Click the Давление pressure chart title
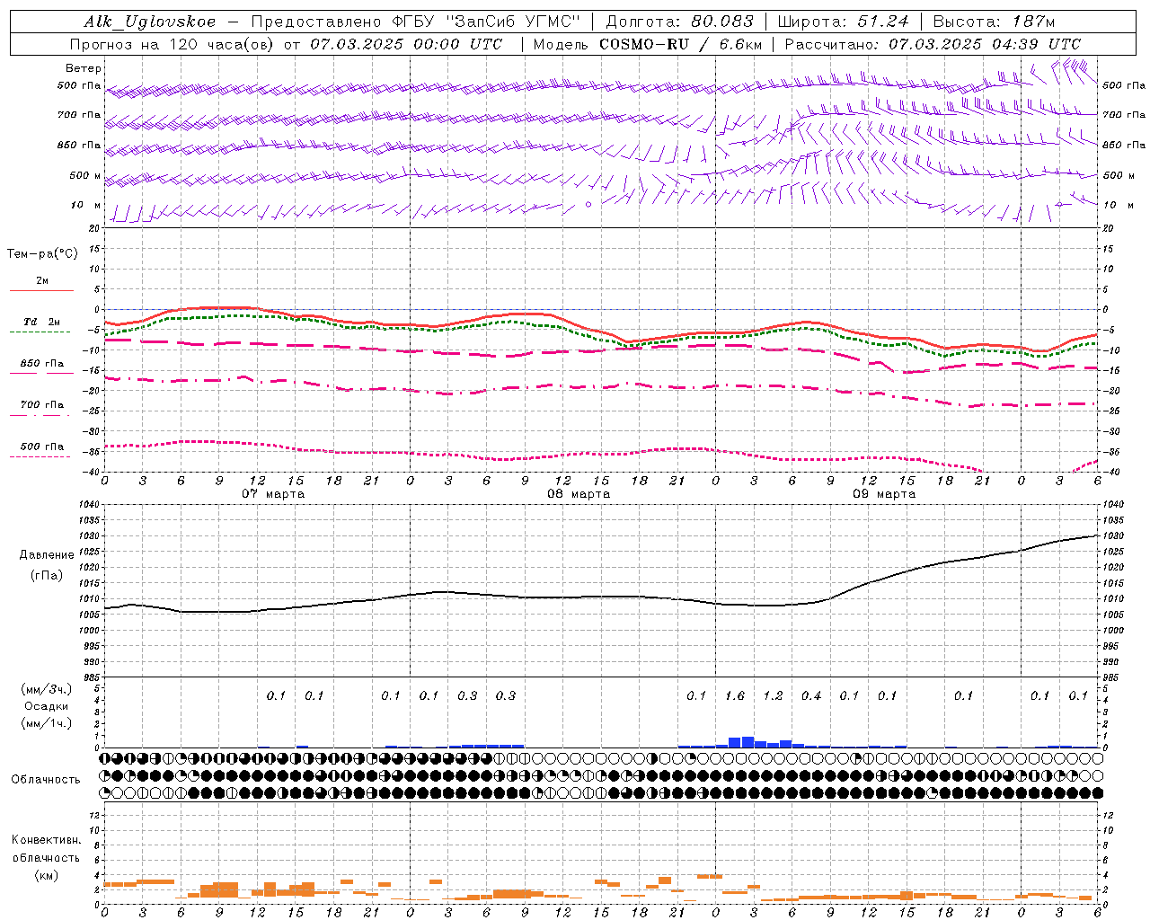 [47, 555]
